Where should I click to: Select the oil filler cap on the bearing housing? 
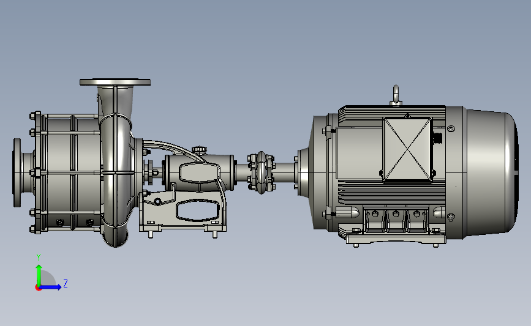[x=199, y=150]
